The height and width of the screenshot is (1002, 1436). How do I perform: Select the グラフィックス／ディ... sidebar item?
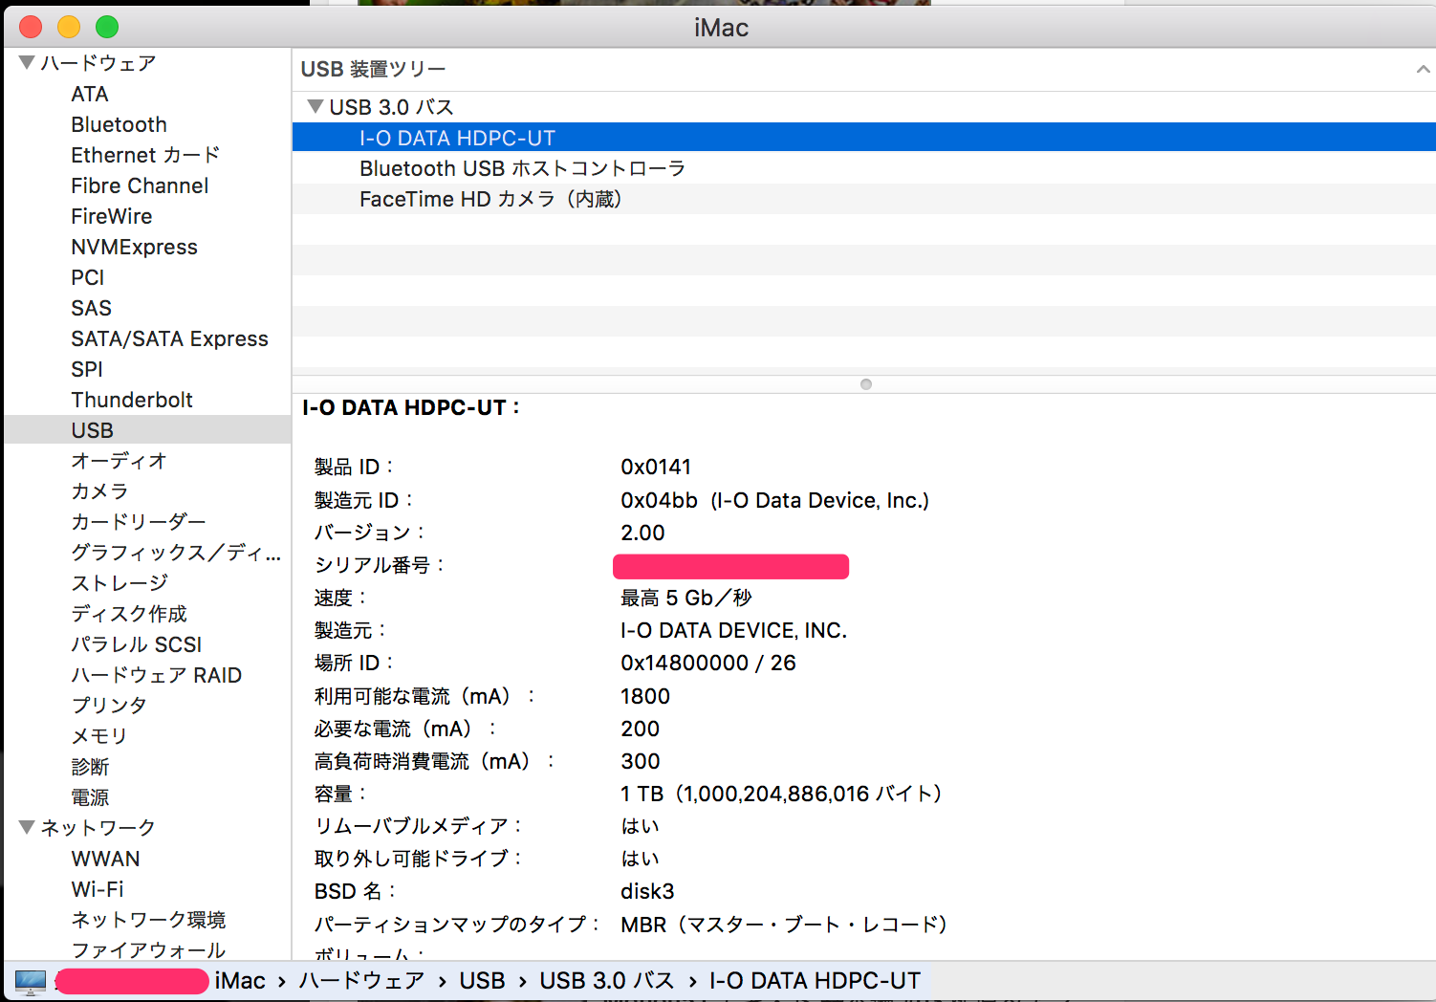[x=176, y=553]
